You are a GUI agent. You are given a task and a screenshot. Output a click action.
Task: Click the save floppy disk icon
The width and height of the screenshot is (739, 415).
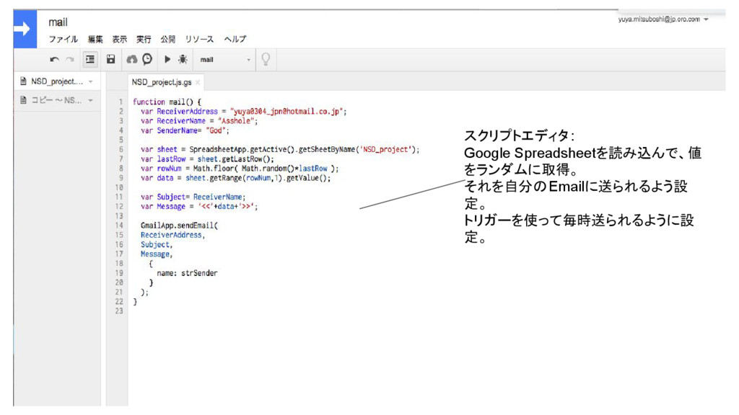point(110,59)
